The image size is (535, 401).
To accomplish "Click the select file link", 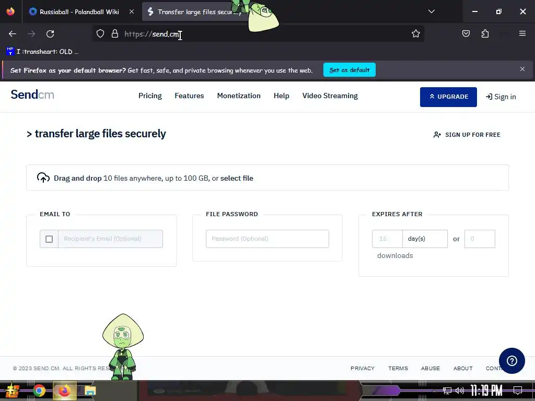I will coord(237,179).
